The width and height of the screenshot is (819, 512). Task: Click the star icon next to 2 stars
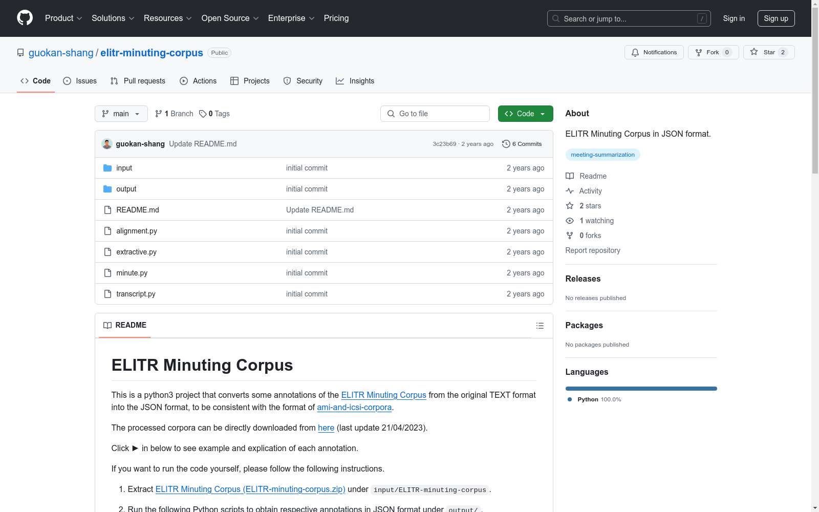tap(570, 206)
